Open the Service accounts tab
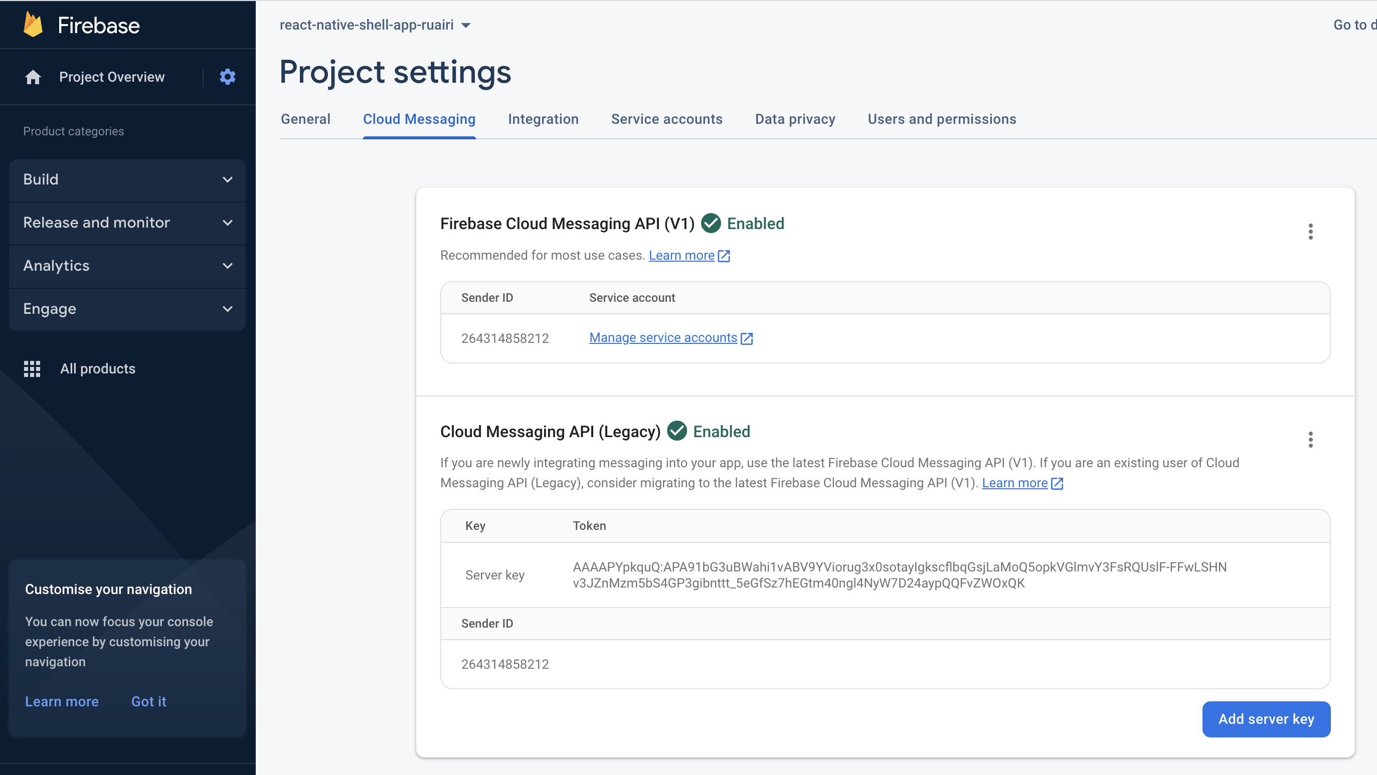Image resolution: width=1377 pixels, height=775 pixels. pos(666,119)
